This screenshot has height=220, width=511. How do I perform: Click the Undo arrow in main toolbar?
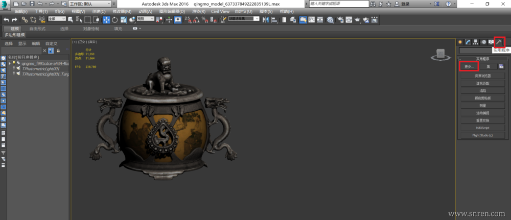coord(7,20)
